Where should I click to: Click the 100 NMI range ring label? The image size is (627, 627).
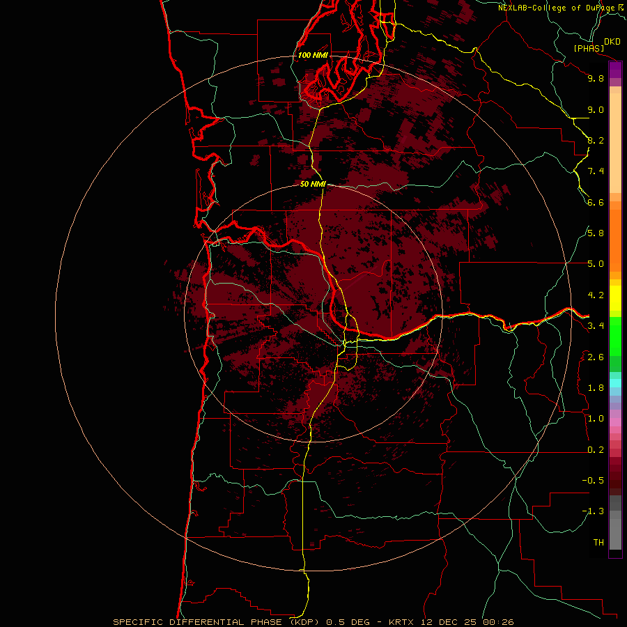(x=313, y=55)
